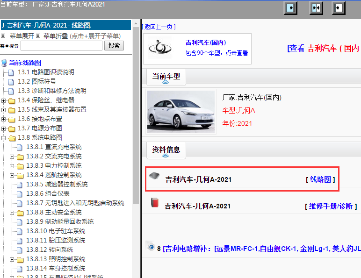Open 13.8.10 电子驻车系统

point(56,231)
